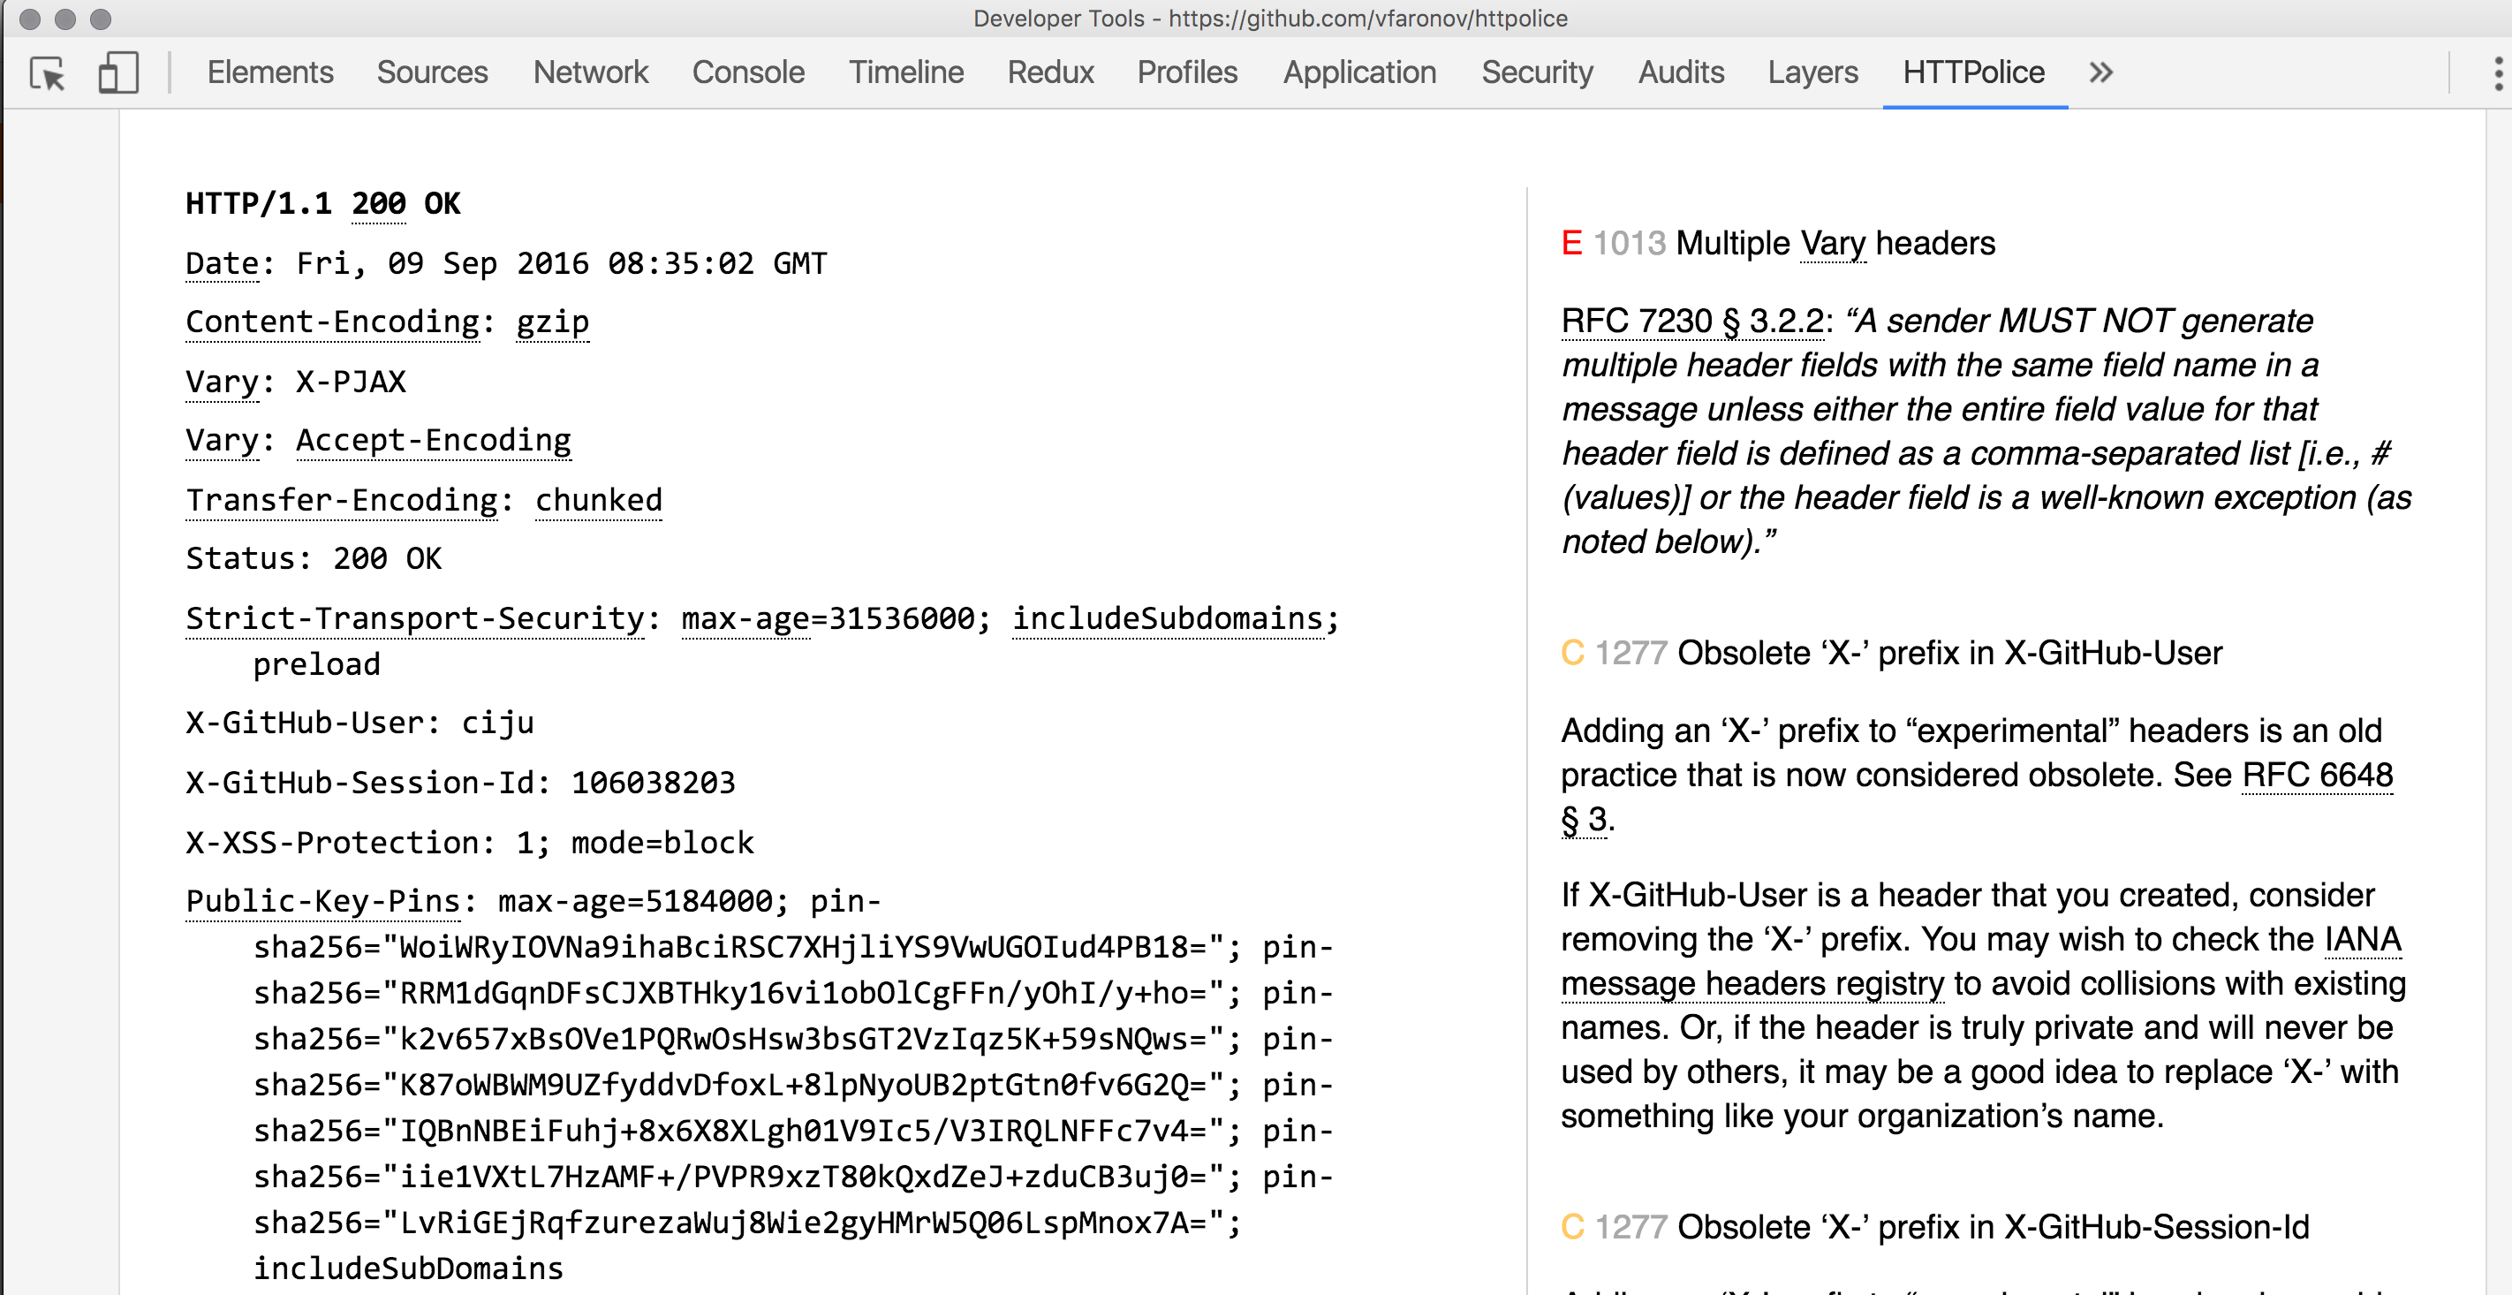Click the notice 'Obsolete X- prefix in X-GitHub-User'
The image size is (2512, 1295).
coord(1892,653)
